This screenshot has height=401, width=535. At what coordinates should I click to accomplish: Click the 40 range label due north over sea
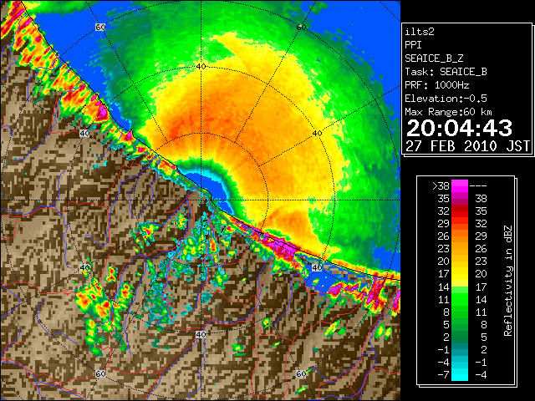click(201, 67)
